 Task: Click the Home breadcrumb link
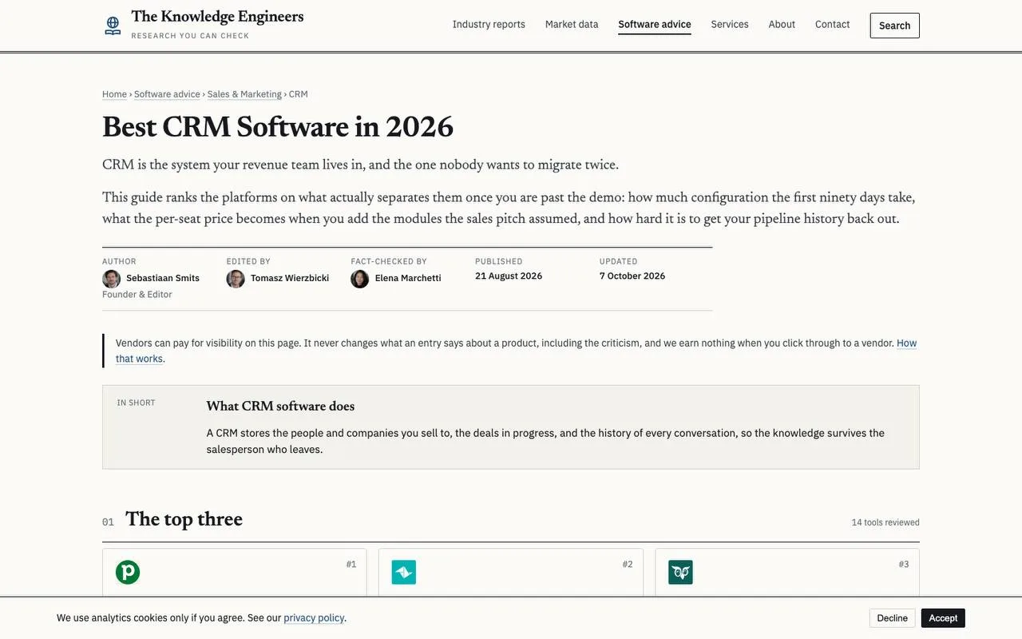(114, 94)
